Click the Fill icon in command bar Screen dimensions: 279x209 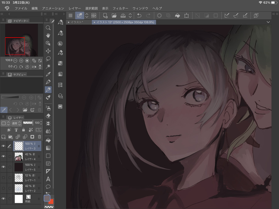pos(178,16)
